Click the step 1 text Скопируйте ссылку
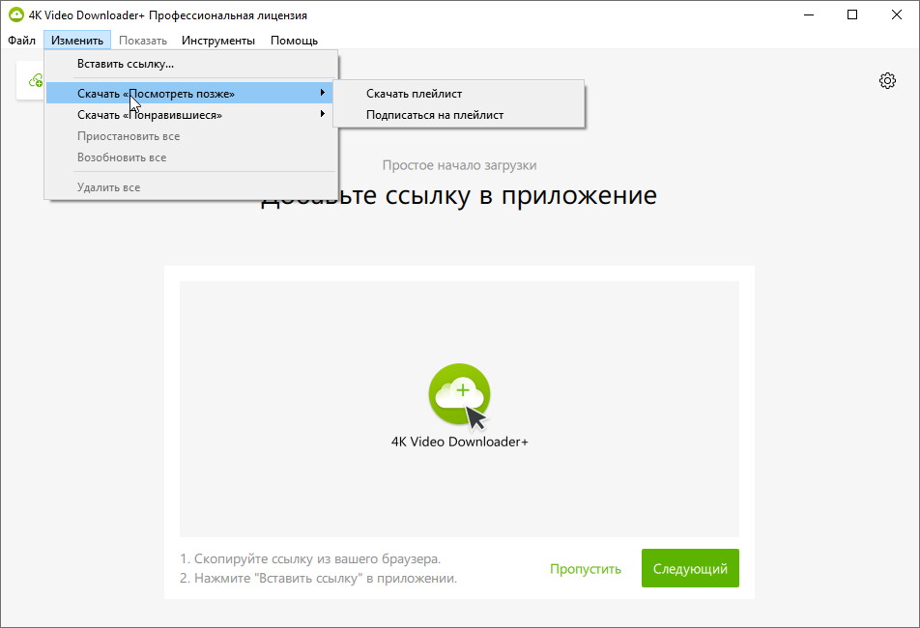920x628 pixels. point(310,558)
